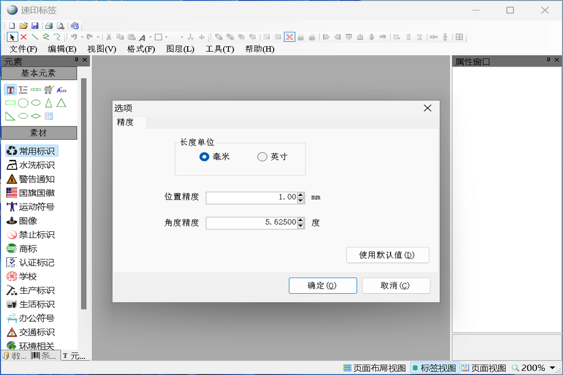Open the 200% zoom dropdown arrow
This screenshot has height=375, width=563.
(x=553, y=368)
